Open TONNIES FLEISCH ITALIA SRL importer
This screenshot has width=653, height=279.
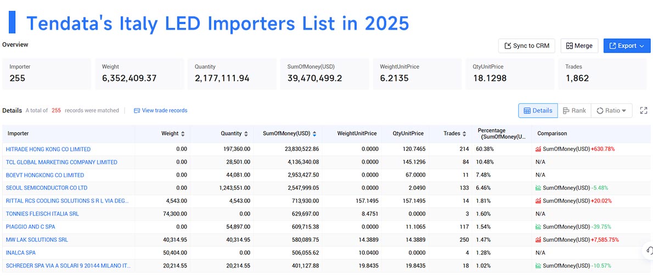(x=42, y=214)
